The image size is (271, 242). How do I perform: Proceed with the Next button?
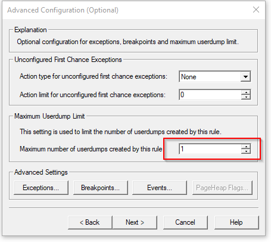click(x=135, y=222)
